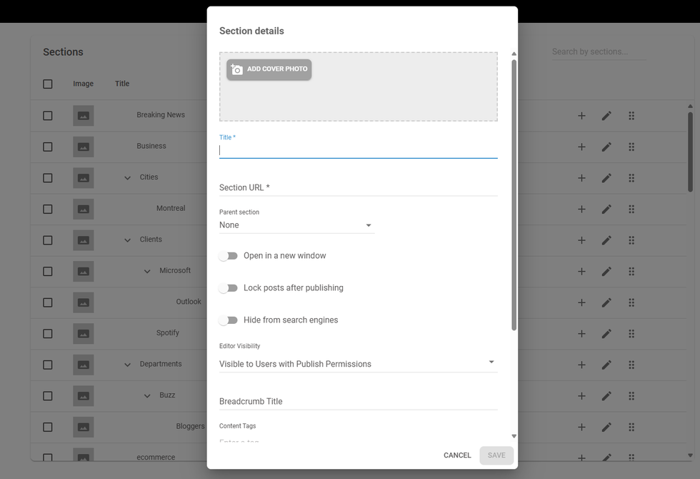Open the Parent section dropdown
Screen dimensions: 700x479
(296, 225)
